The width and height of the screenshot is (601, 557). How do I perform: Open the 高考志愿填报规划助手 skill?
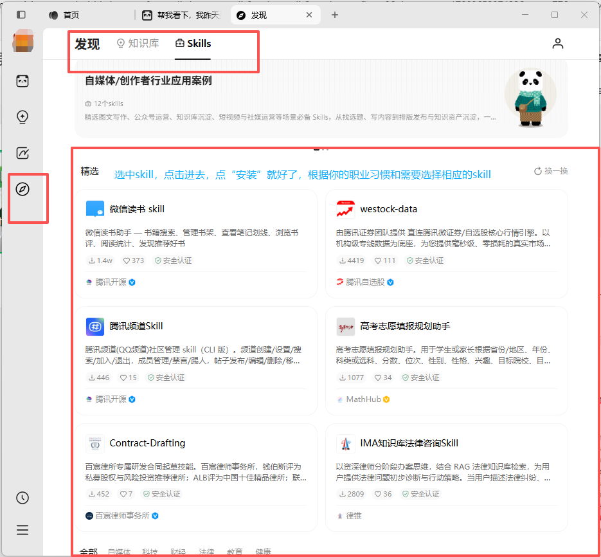(x=447, y=361)
